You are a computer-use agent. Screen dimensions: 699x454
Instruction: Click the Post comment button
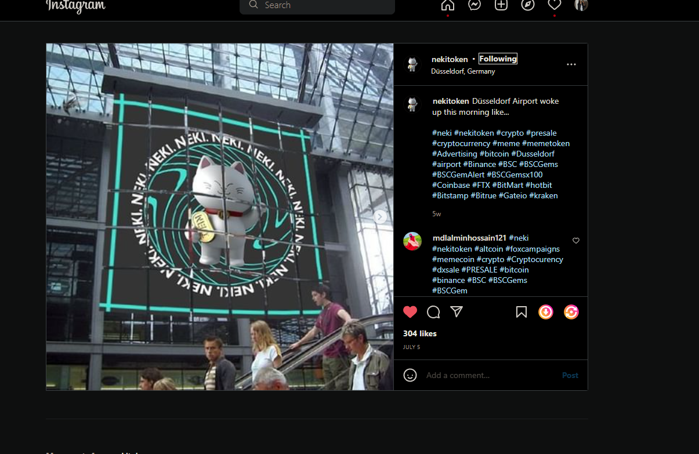click(570, 375)
